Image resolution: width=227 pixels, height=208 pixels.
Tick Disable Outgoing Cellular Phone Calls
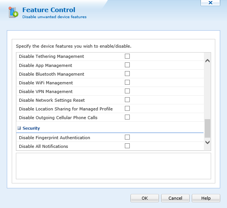point(127,117)
